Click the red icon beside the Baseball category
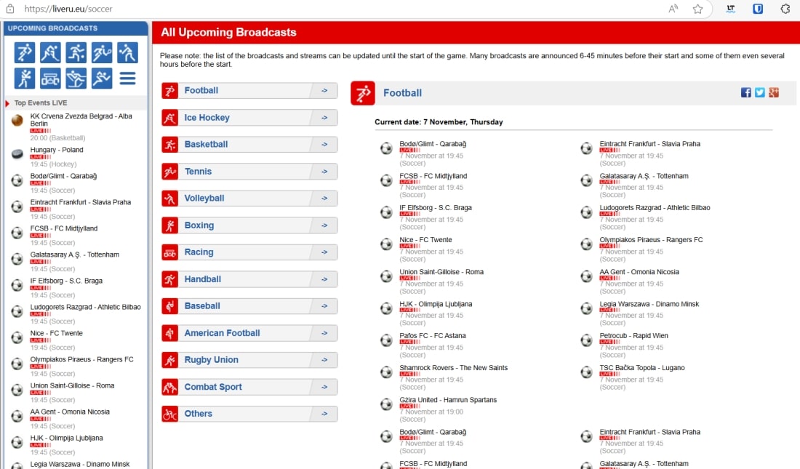This screenshot has width=800, height=469. pyautogui.click(x=170, y=306)
